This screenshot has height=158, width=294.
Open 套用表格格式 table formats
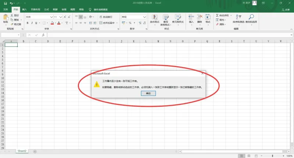click(x=166, y=20)
